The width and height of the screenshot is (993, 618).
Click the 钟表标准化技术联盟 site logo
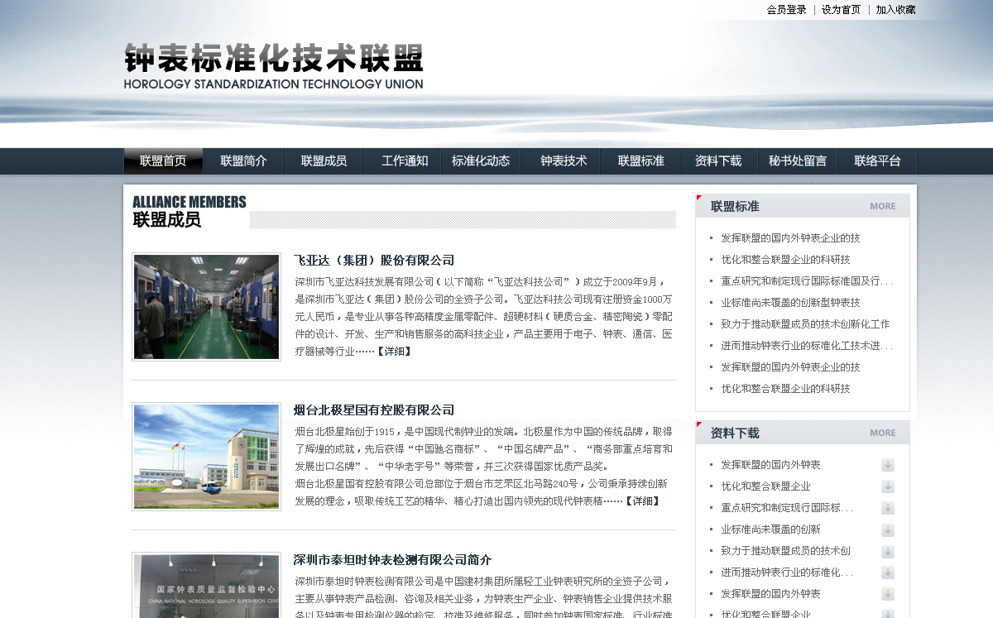(x=274, y=66)
